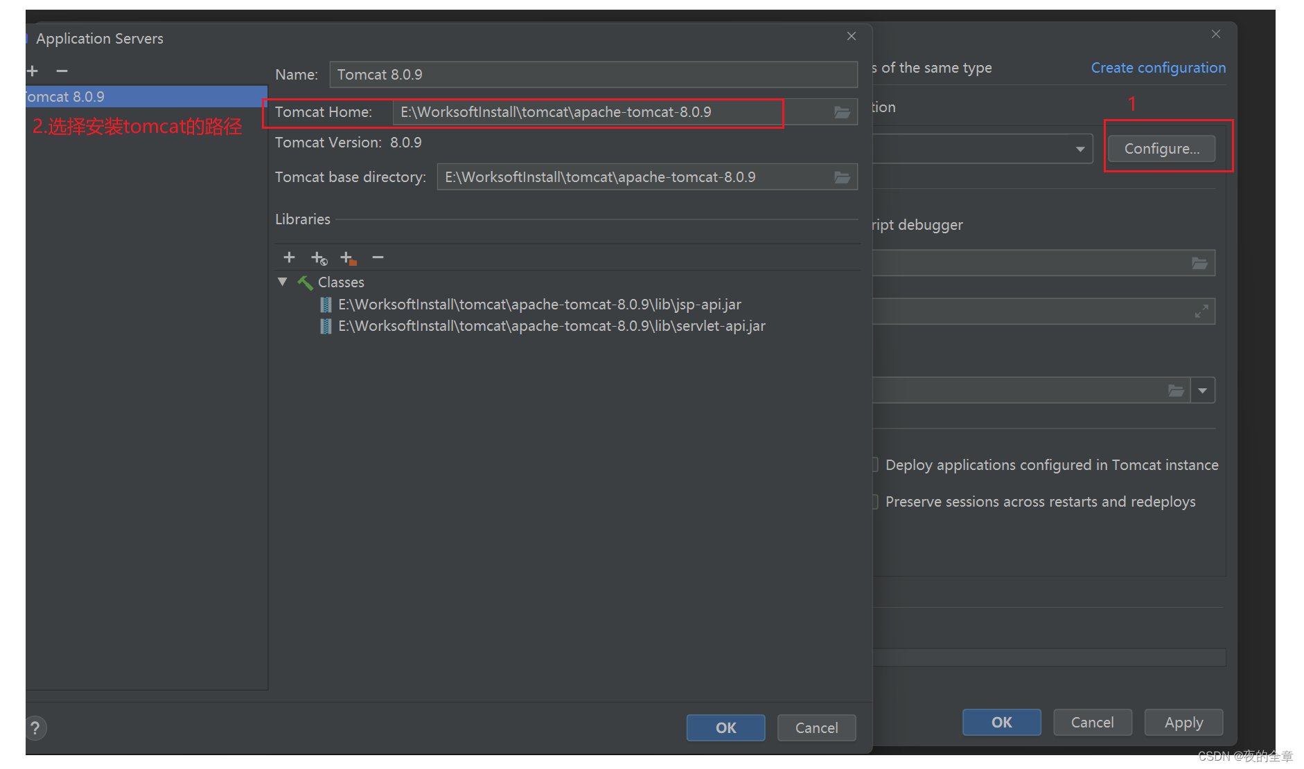Click OK in background Run configuration window
1304x769 pixels.
pyautogui.click(x=1001, y=722)
